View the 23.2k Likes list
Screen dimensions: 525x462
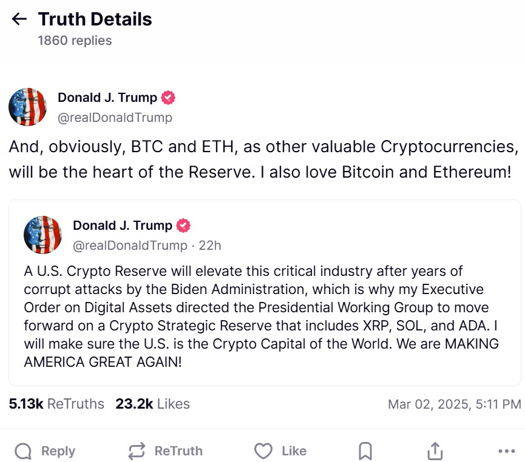[x=152, y=404]
